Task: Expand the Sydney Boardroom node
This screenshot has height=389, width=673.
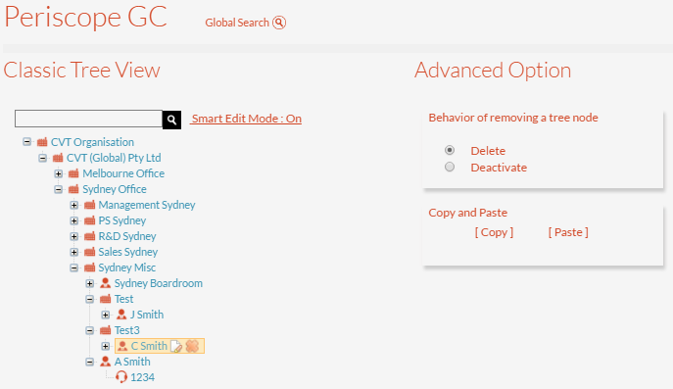Action: [90, 283]
